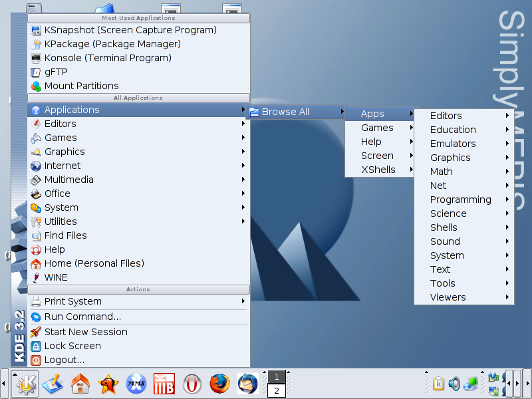
Task: Click the left panel hide arrow
Action: (x=5, y=384)
